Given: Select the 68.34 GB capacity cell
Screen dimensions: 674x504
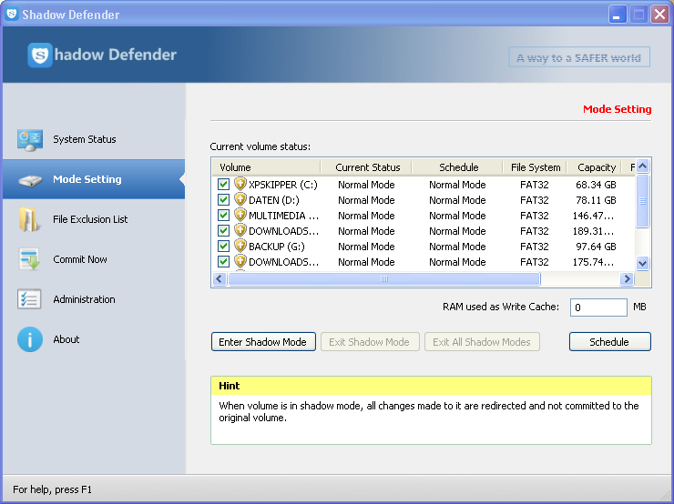Looking at the screenshot, I should click(x=596, y=185).
